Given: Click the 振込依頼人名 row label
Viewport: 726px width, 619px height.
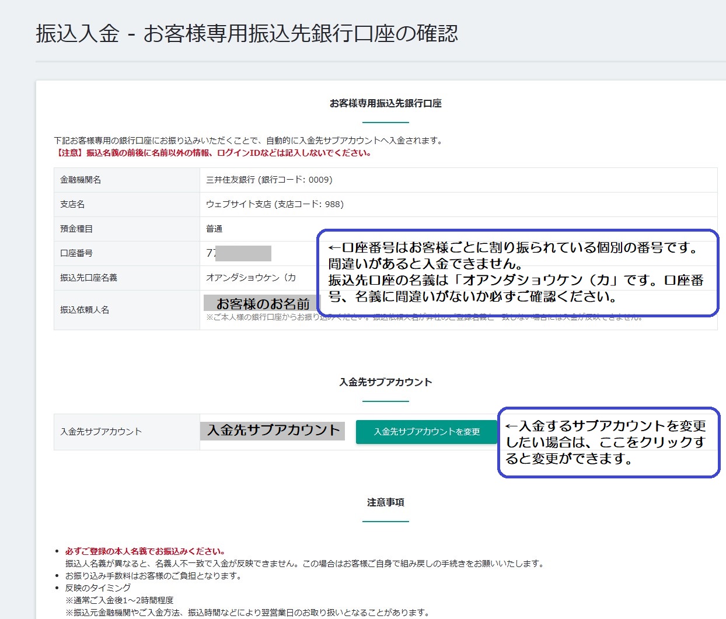Looking at the screenshot, I should 85,310.
